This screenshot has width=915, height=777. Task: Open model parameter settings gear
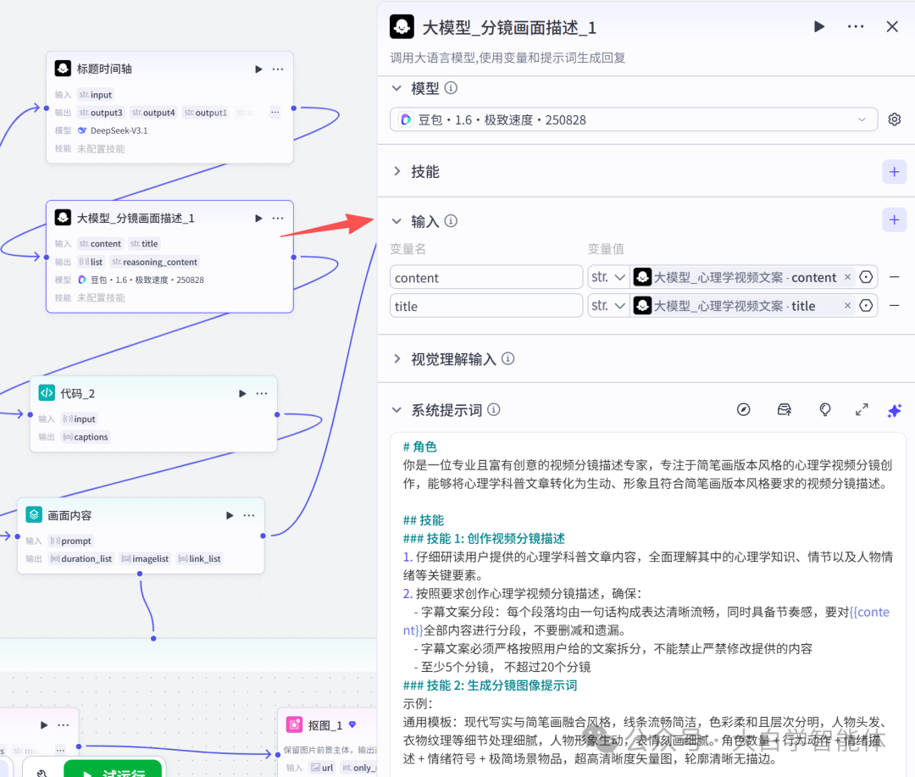coord(894,119)
